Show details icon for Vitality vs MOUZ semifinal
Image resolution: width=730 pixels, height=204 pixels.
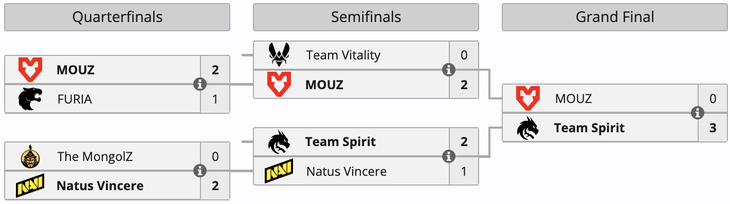(449, 69)
